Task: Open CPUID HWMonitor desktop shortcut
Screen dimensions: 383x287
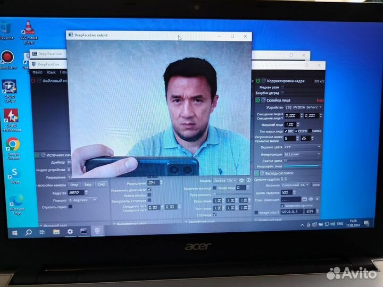Action: pyautogui.click(x=11, y=120)
